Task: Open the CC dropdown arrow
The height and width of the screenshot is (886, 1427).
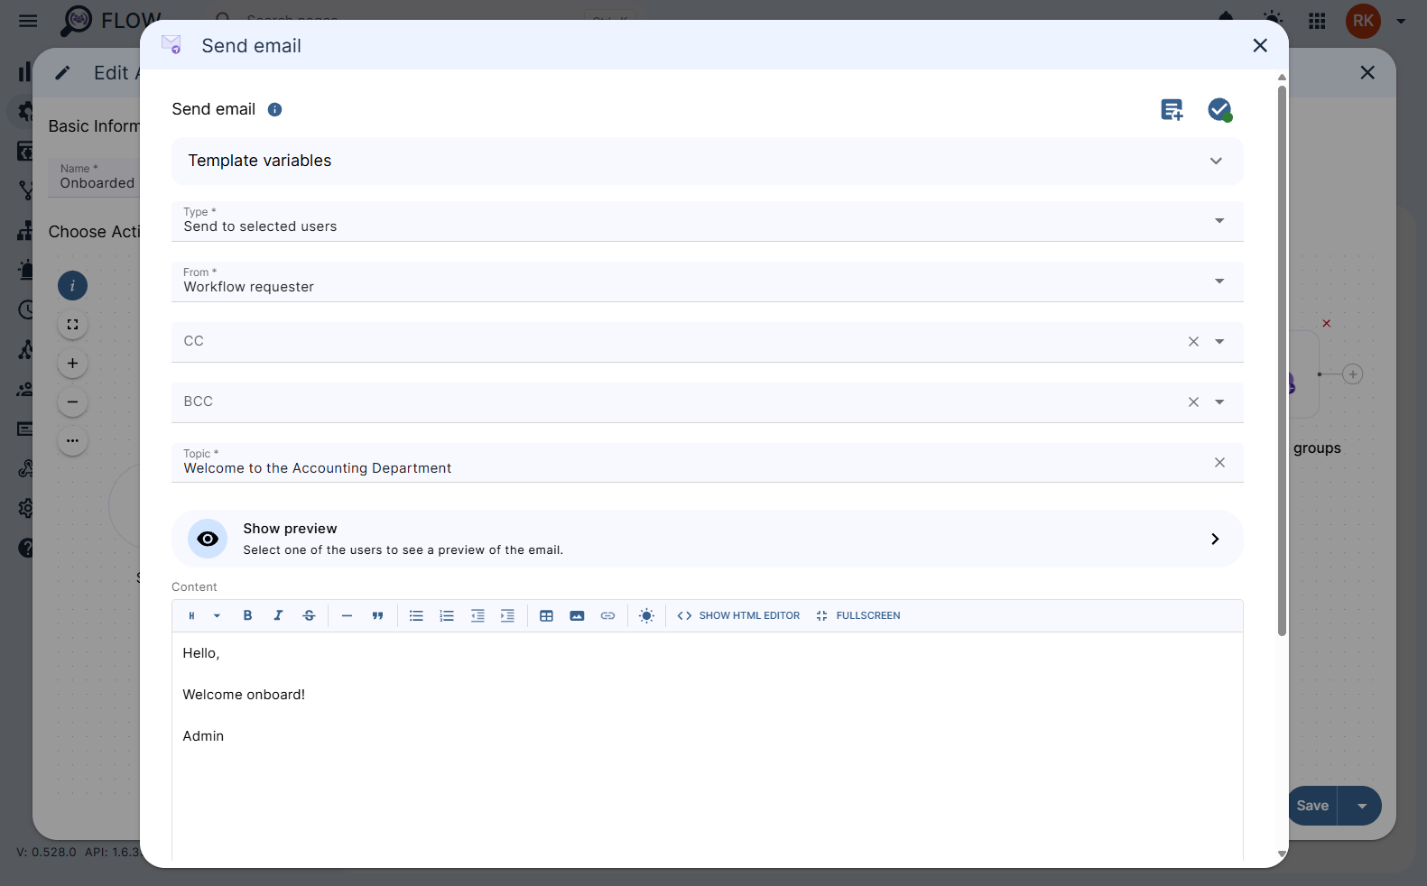Action: click(x=1219, y=342)
